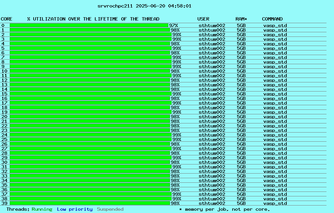
Task: Click the 99% value on core 27
Action: click(x=176, y=149)
